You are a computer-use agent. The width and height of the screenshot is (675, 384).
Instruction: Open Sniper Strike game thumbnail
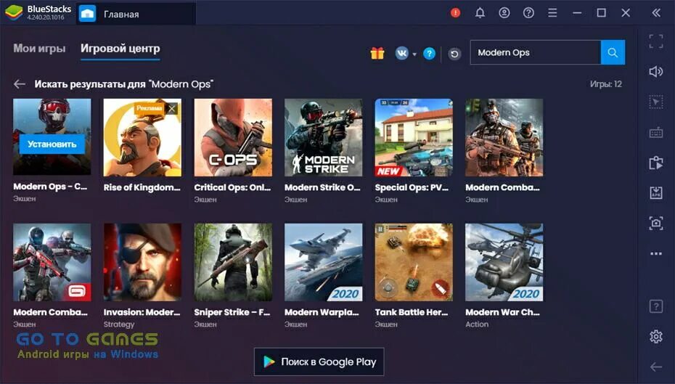(233, 262)
